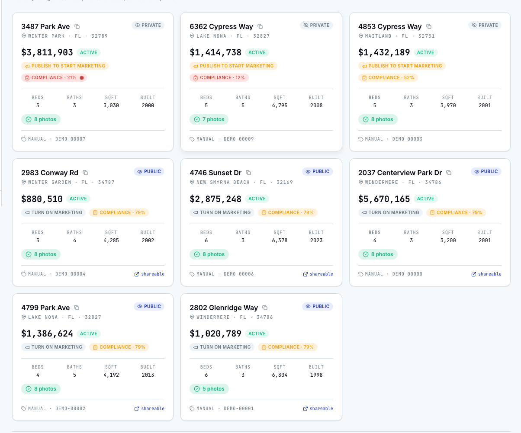Open shareable link for 4799 Park Ave
Image resolution: width=521 pixels, height=433 pixels.
click(149, 409)
